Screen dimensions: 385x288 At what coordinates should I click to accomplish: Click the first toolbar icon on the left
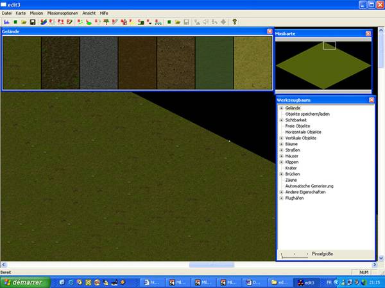6,22
